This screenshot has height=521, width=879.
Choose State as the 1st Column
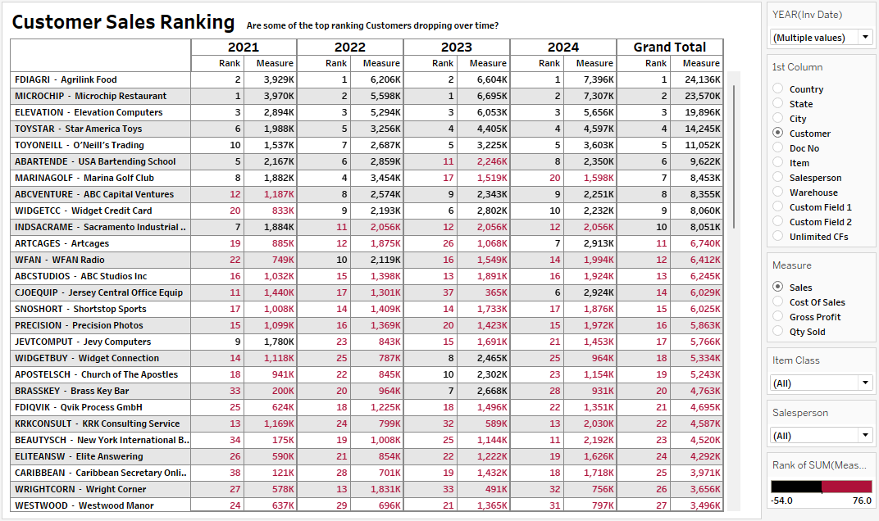tap(777, 104)
